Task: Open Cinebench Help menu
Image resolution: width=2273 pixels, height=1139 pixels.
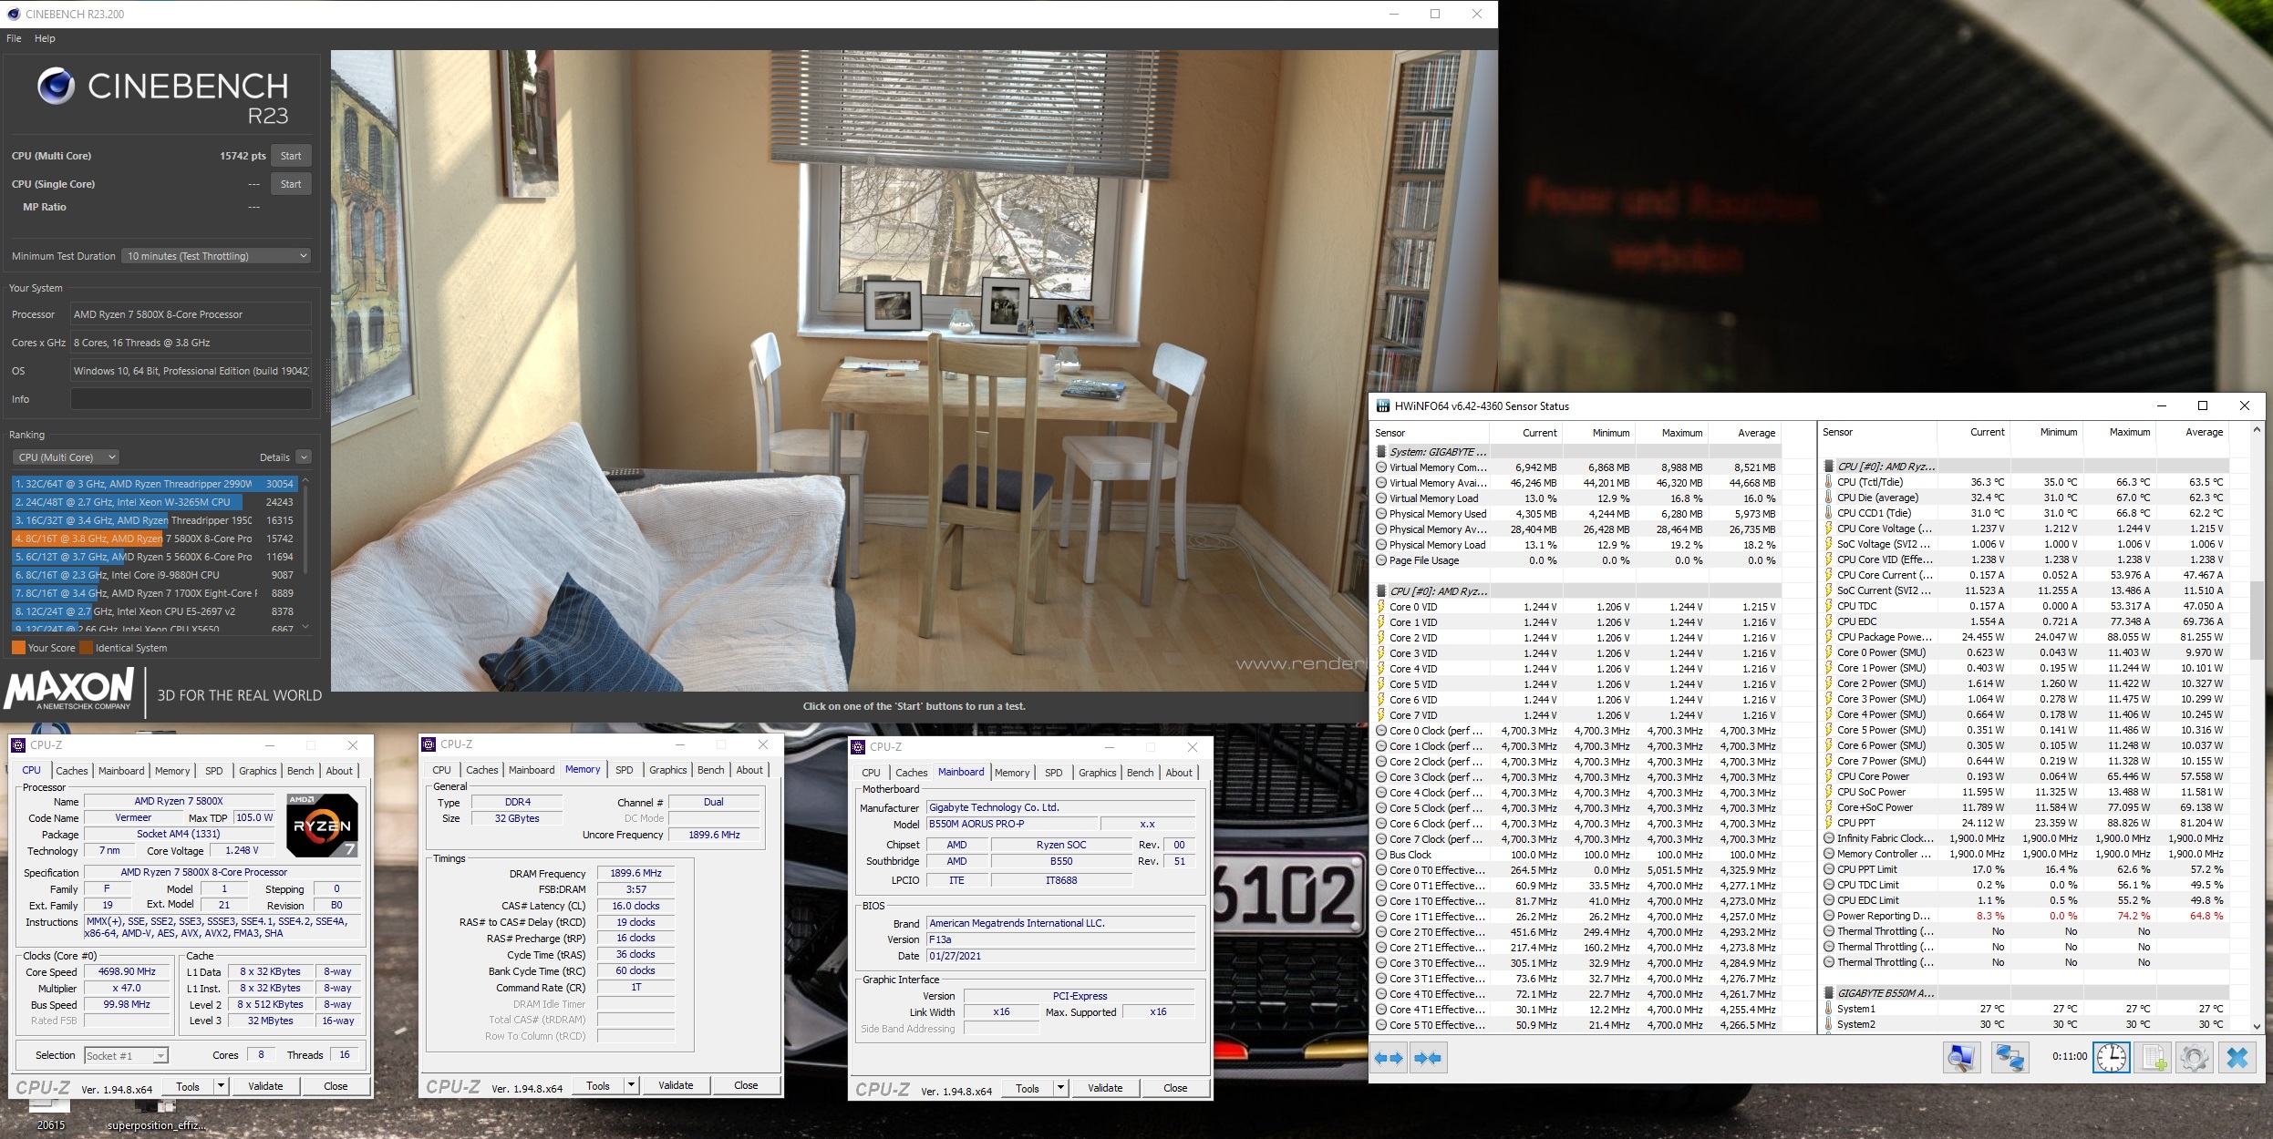Action: [45, 38]
